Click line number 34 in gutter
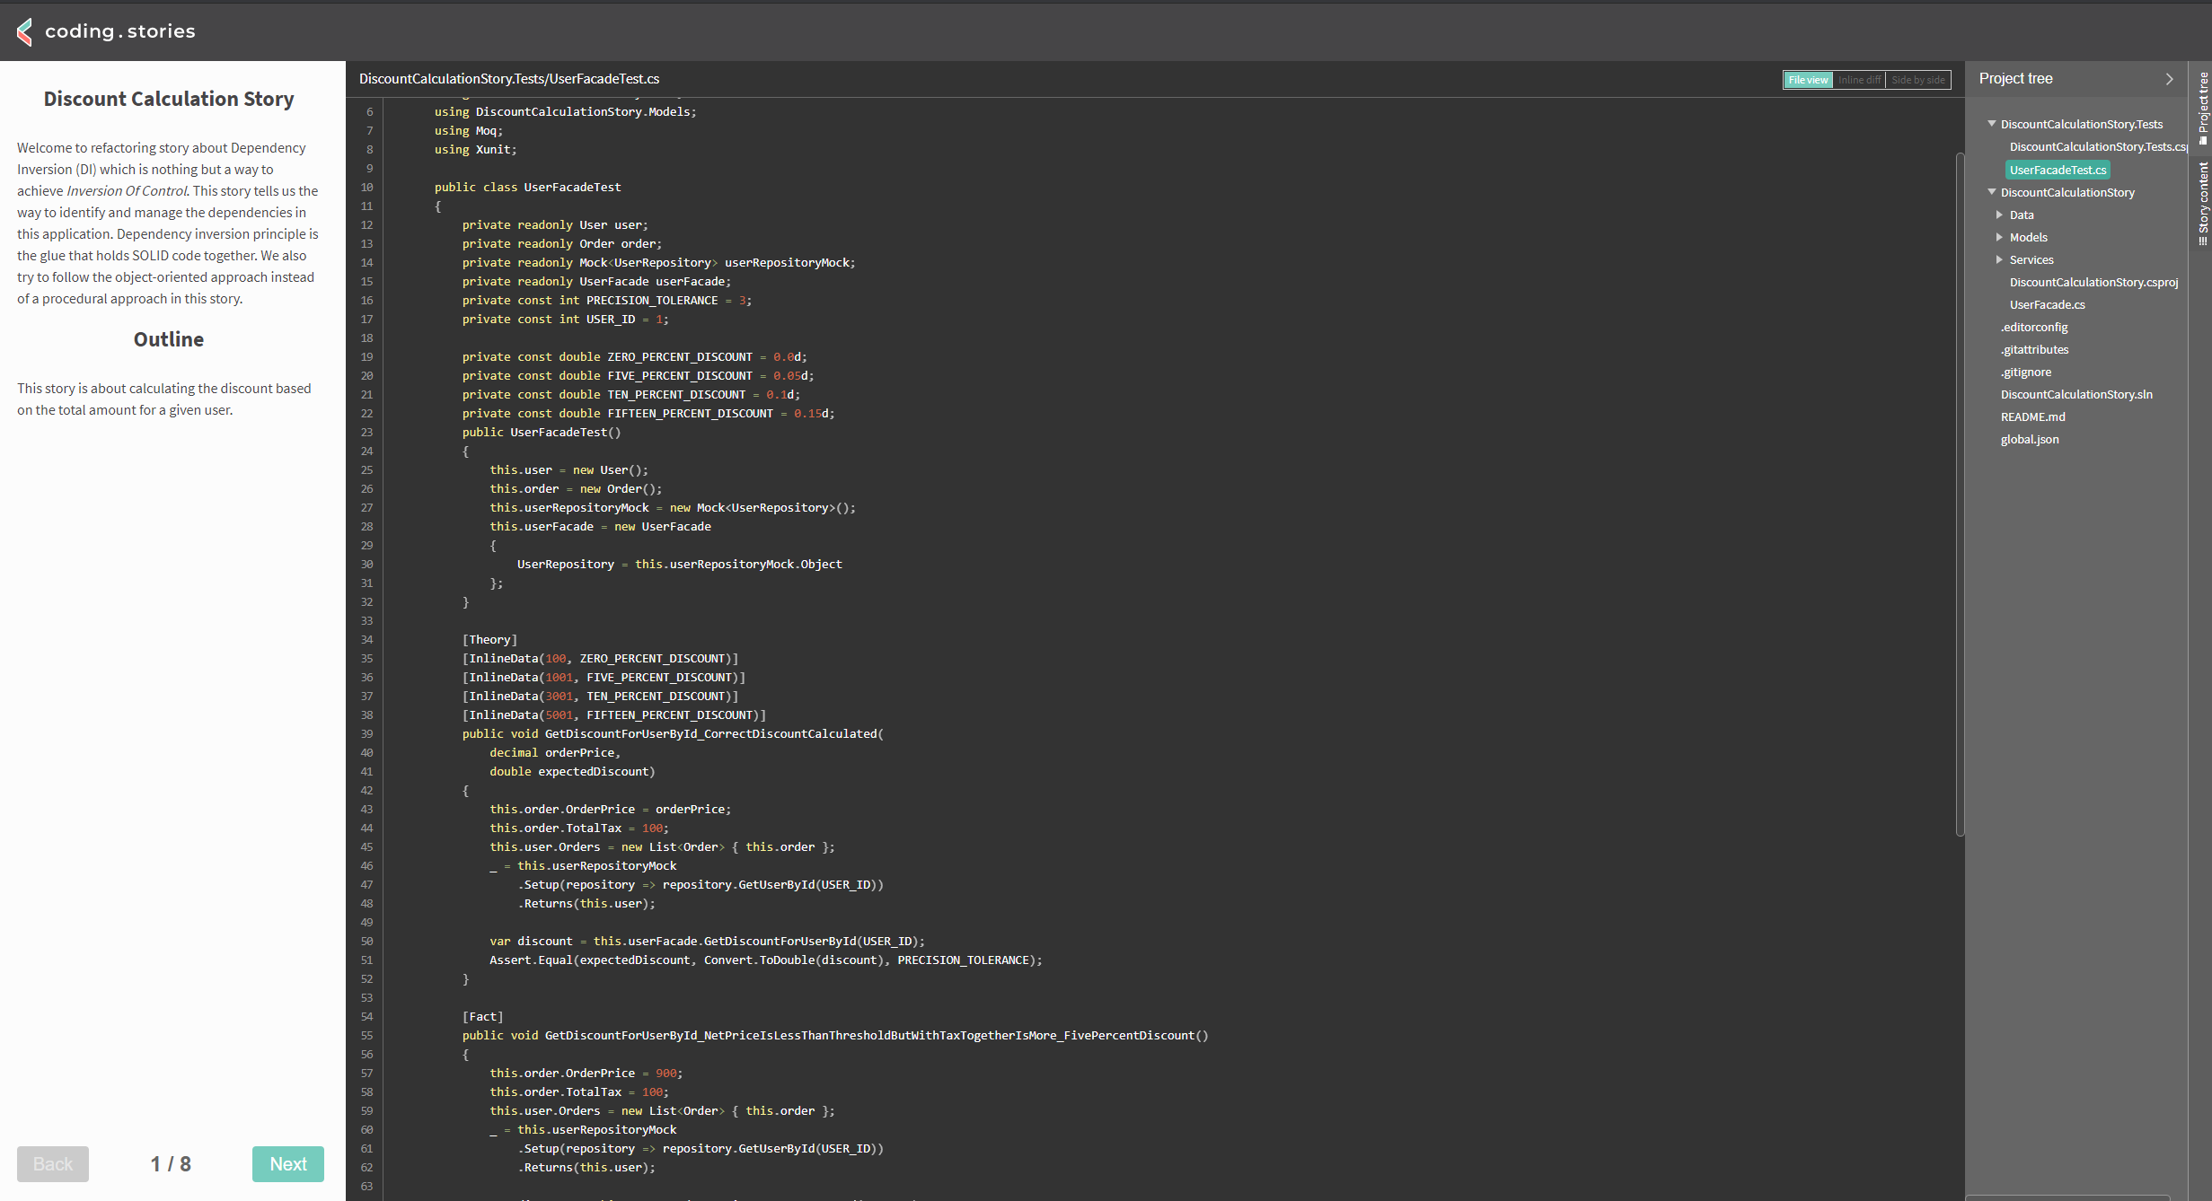The image size is (2212, 1201). point(366,639)
